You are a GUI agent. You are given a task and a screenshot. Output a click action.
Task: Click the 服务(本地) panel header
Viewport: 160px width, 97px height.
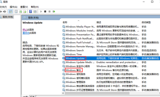34,17
